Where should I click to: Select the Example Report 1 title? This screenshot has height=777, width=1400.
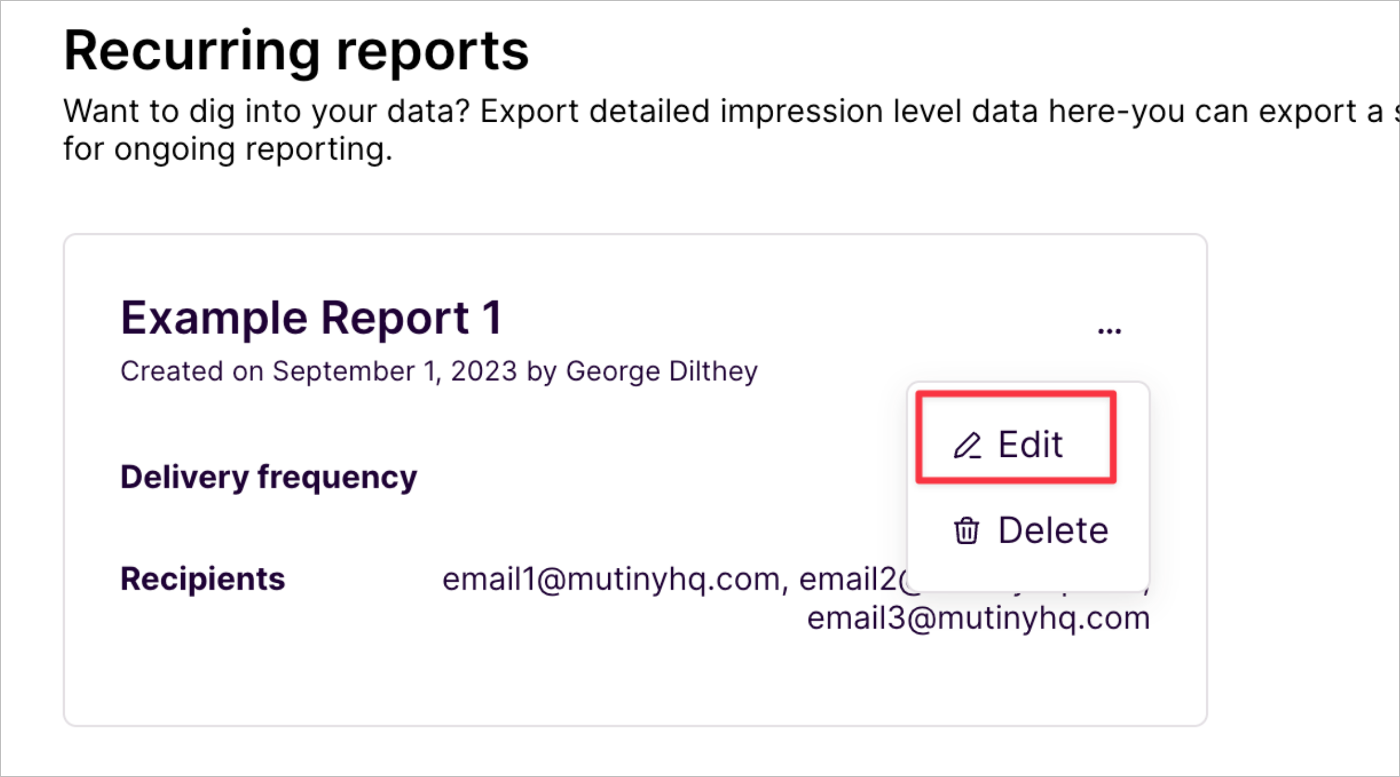(313, 317)
